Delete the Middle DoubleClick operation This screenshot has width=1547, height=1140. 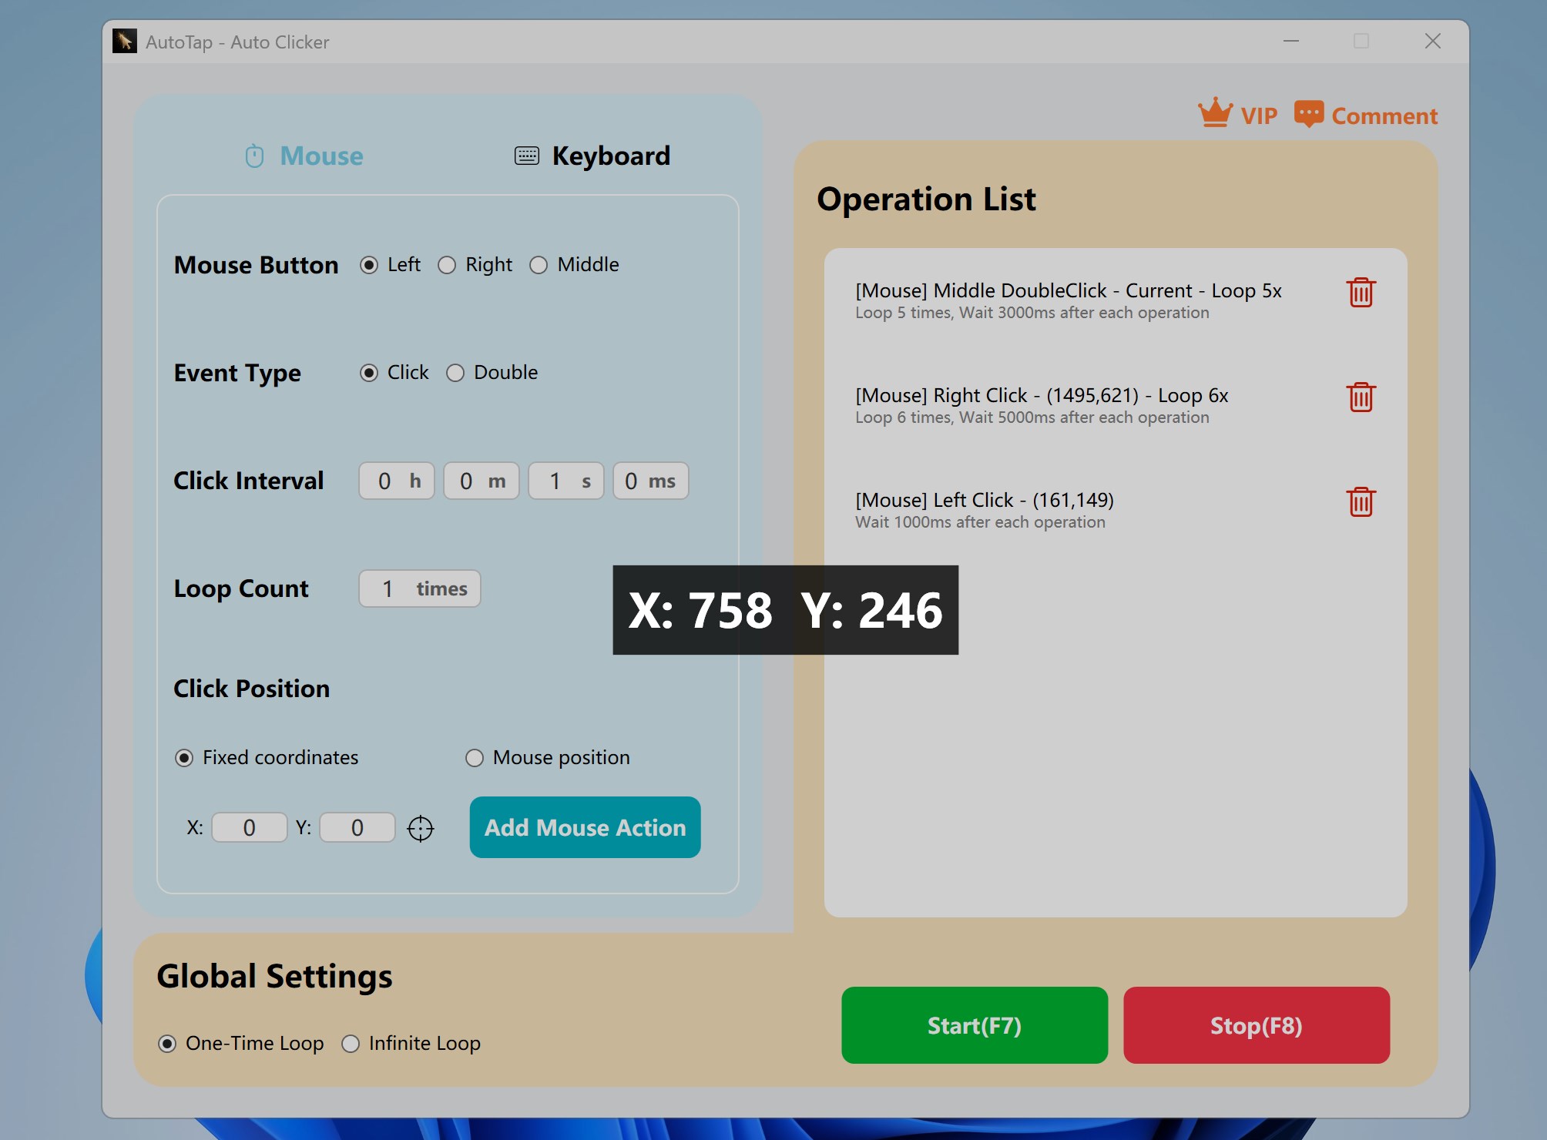click(x=1361, y=293)
